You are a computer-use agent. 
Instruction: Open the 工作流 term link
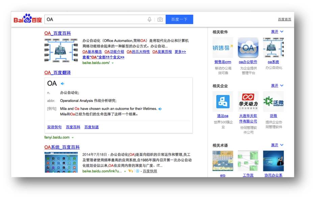[248, 175]
